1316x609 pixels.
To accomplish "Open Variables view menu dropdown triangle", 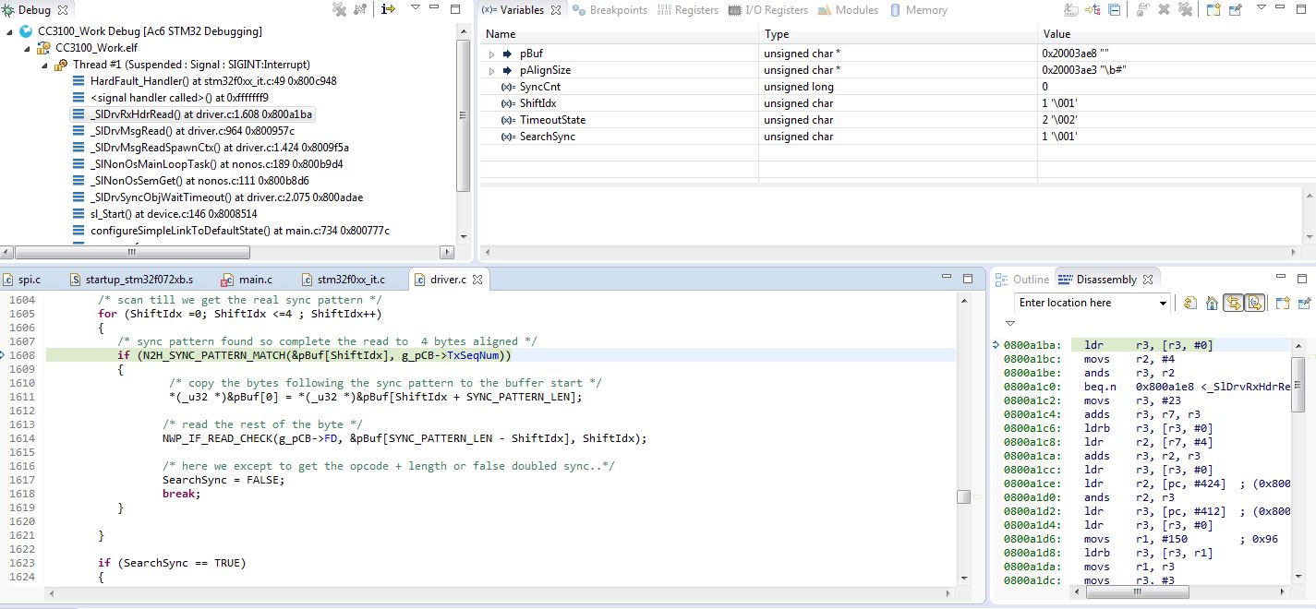I will point(1262,8).
